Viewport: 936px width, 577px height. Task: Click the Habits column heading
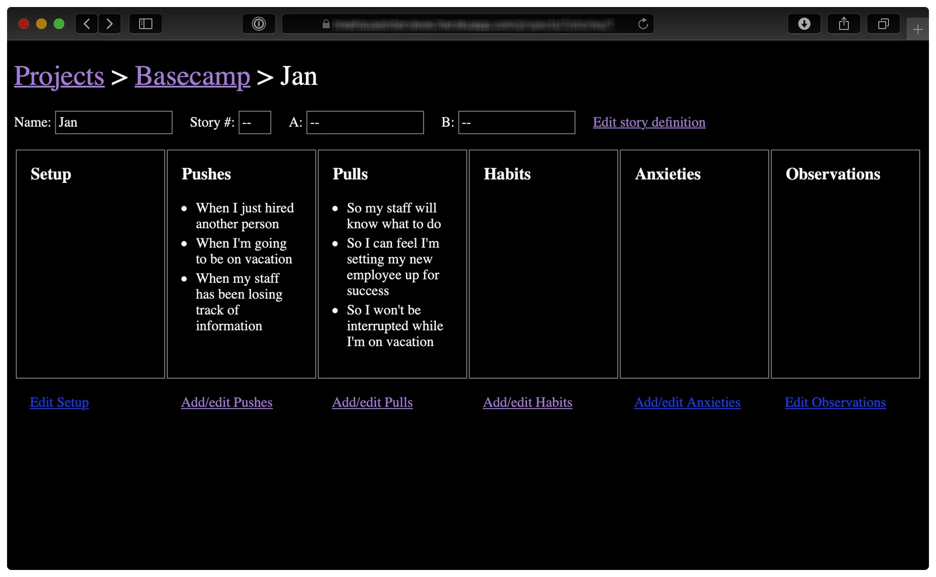tap(507, 174)
